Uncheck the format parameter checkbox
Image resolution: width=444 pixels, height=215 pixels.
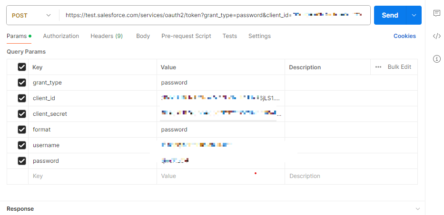click(22, 130)
